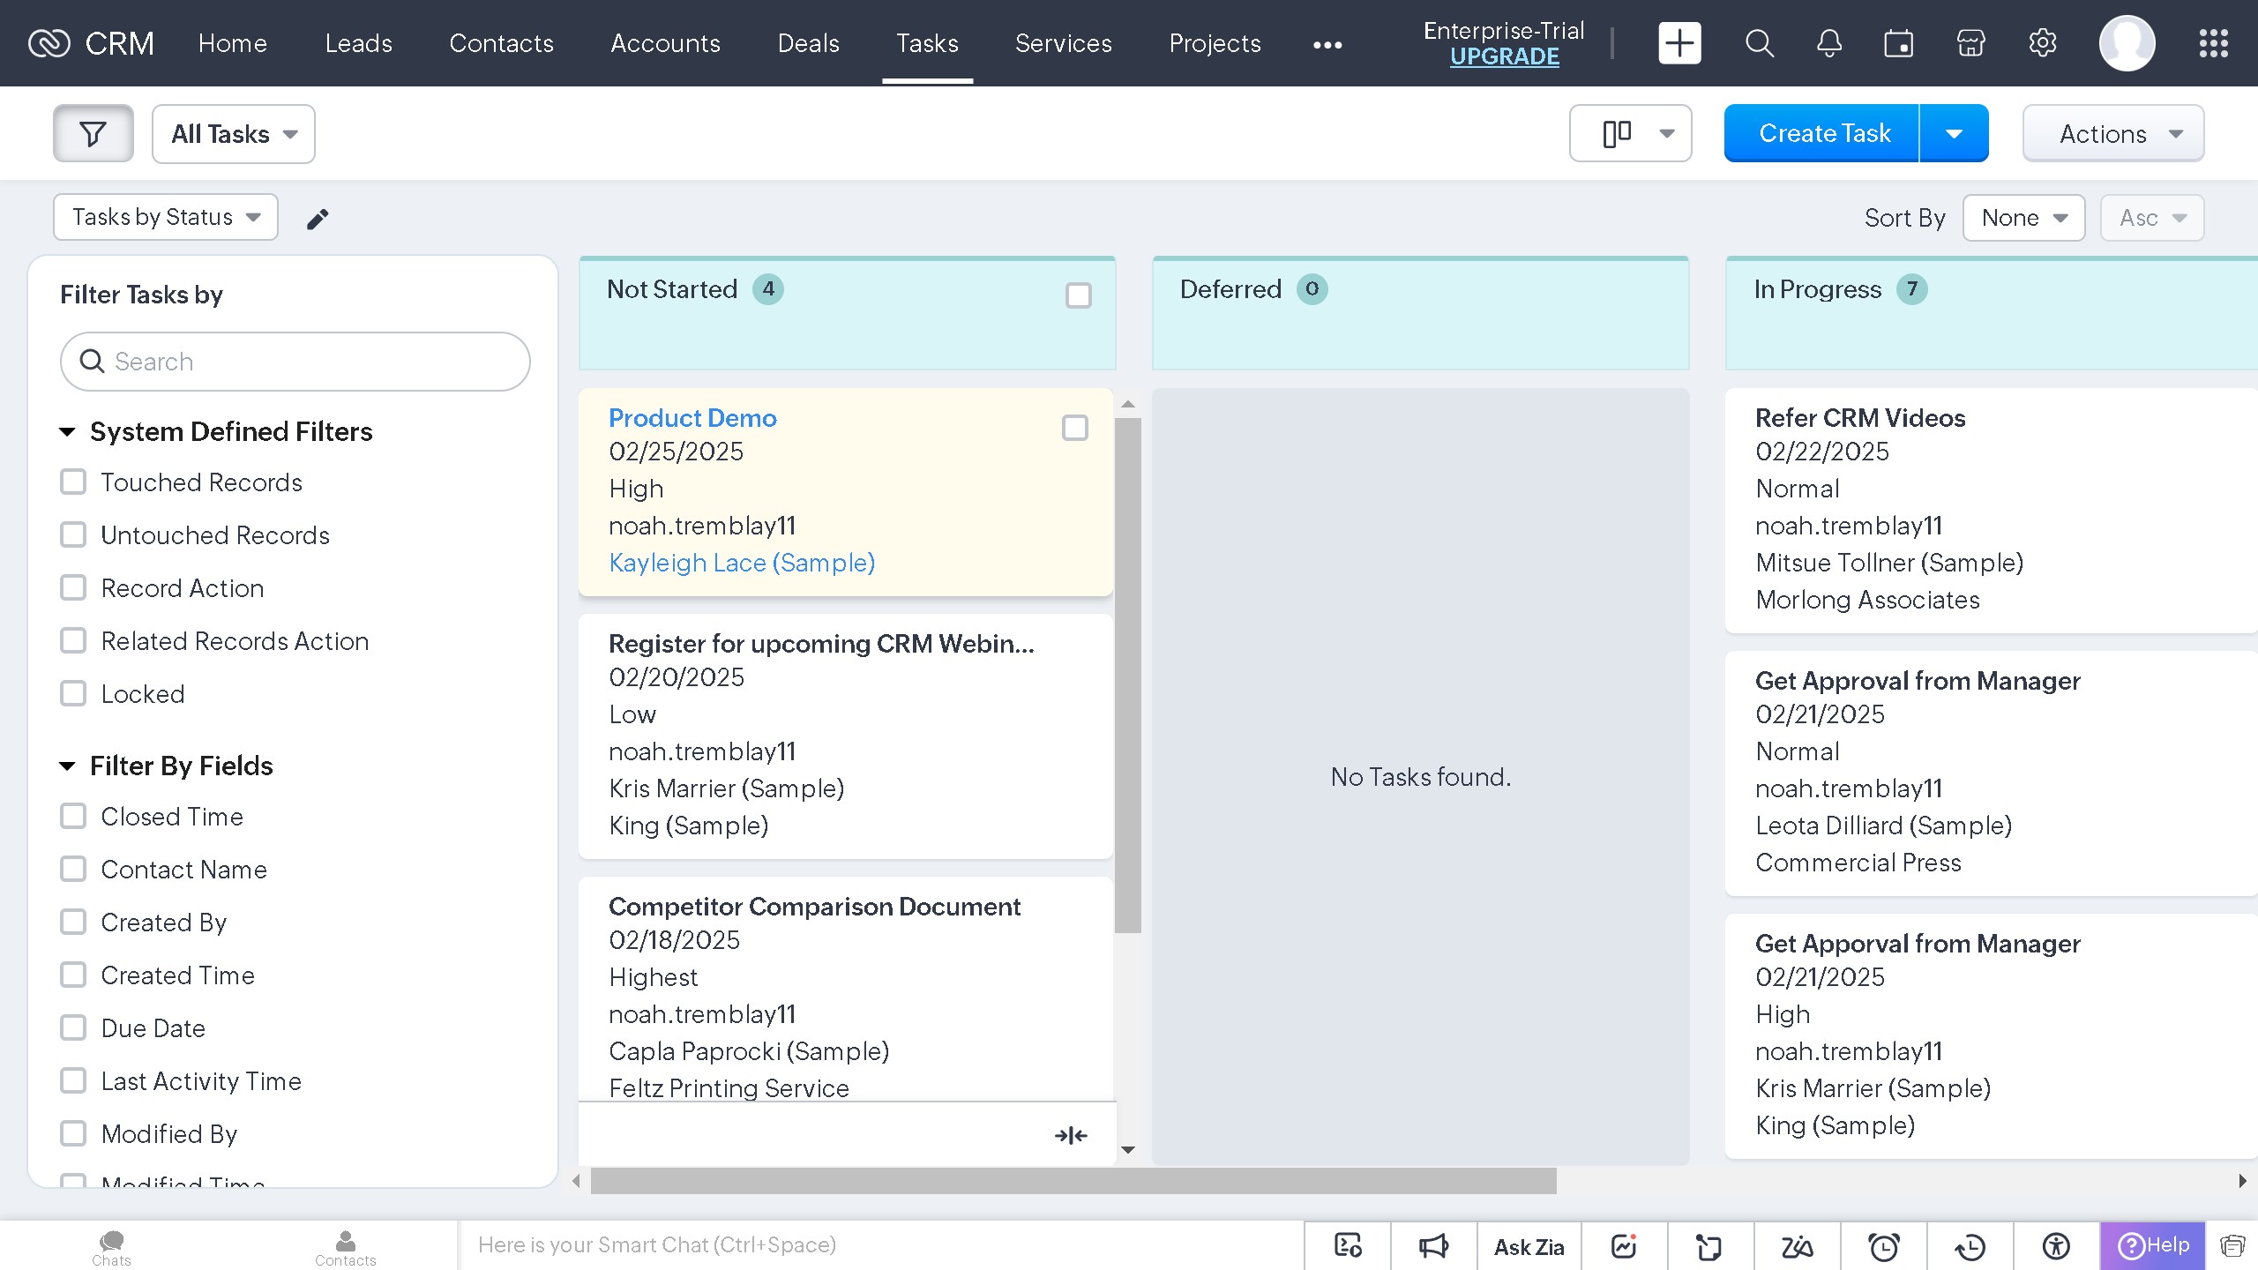This screenshot has height=1270, width=2258.
Task: Click the collapse arrows icon under Not Started
Action: [x=1071, y=1135]
